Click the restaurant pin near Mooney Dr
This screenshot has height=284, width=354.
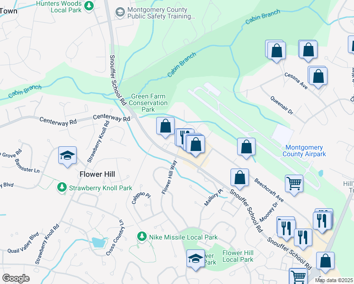tap(286, 229)
